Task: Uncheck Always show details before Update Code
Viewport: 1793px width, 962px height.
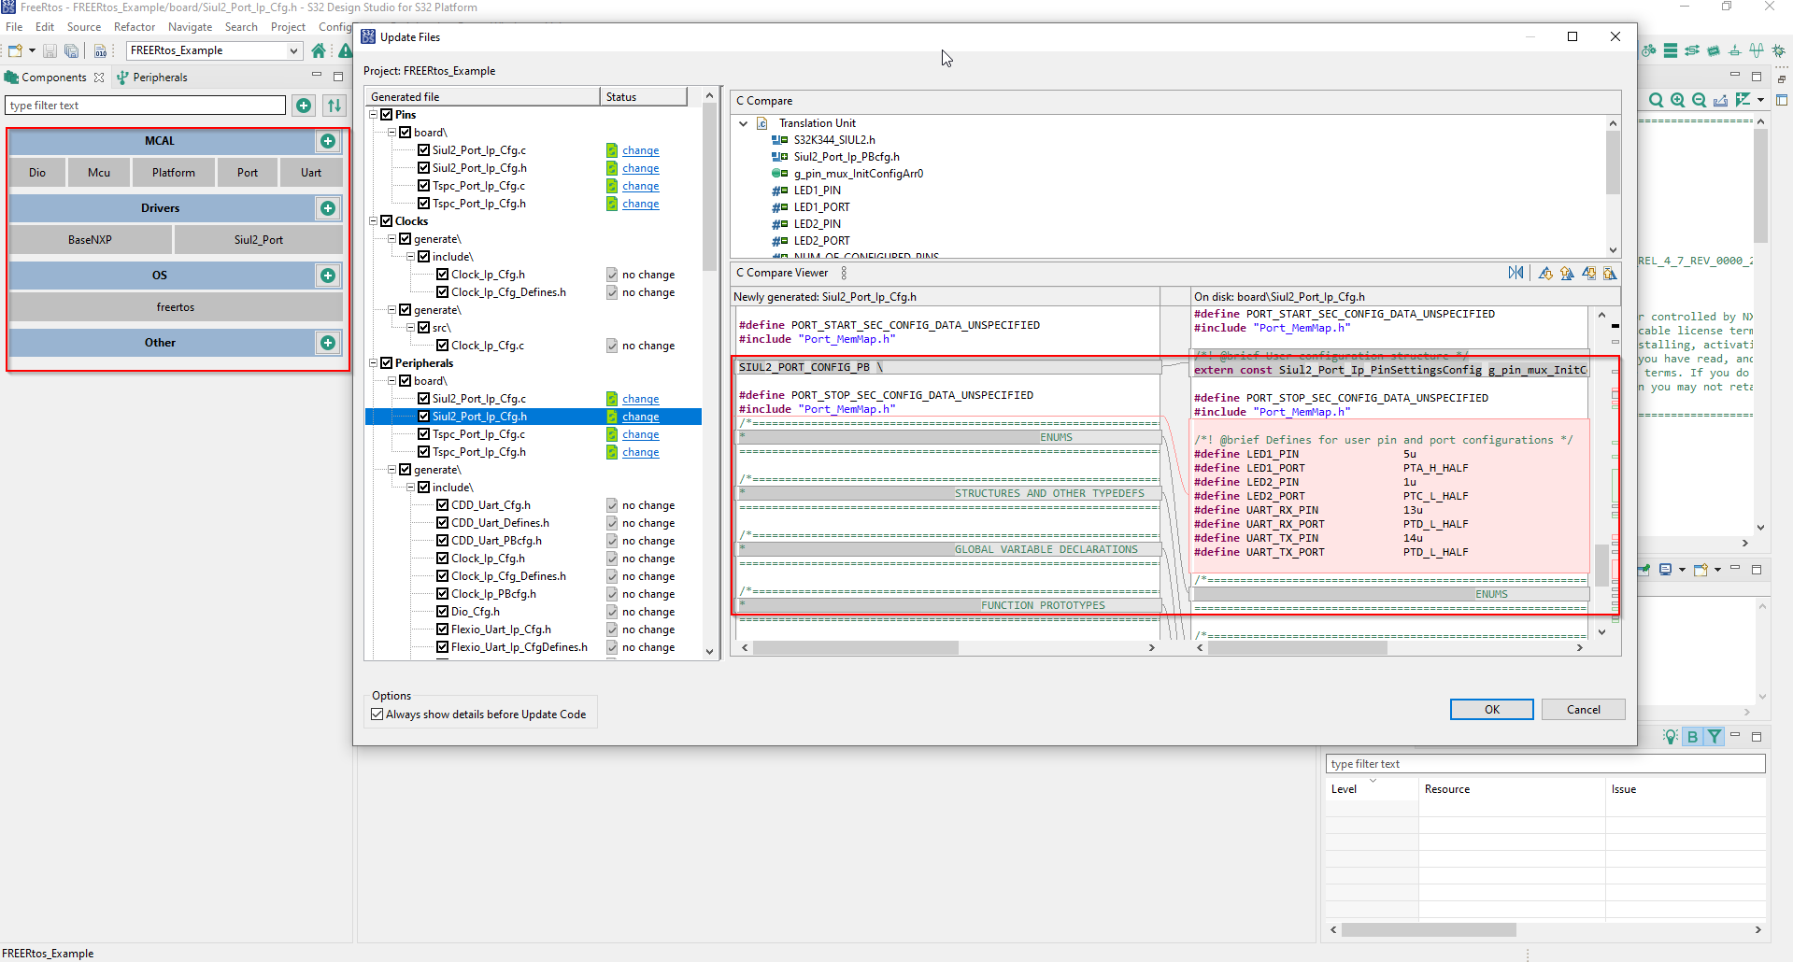Action: point(377,714)
